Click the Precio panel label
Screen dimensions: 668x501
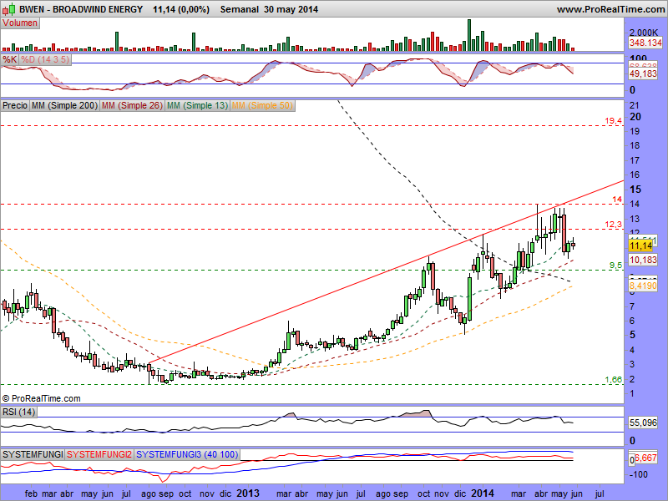15,105
